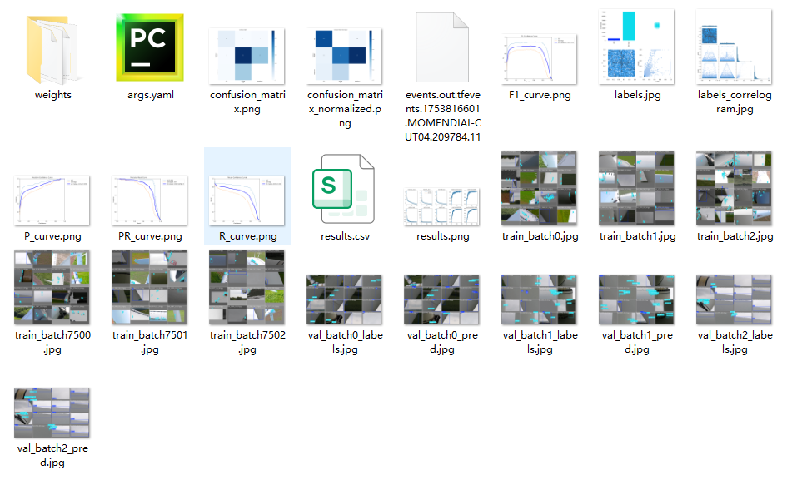
Task: Click the 'train_batch7502.jpg' file name label
Action: [x=247, y=342]
